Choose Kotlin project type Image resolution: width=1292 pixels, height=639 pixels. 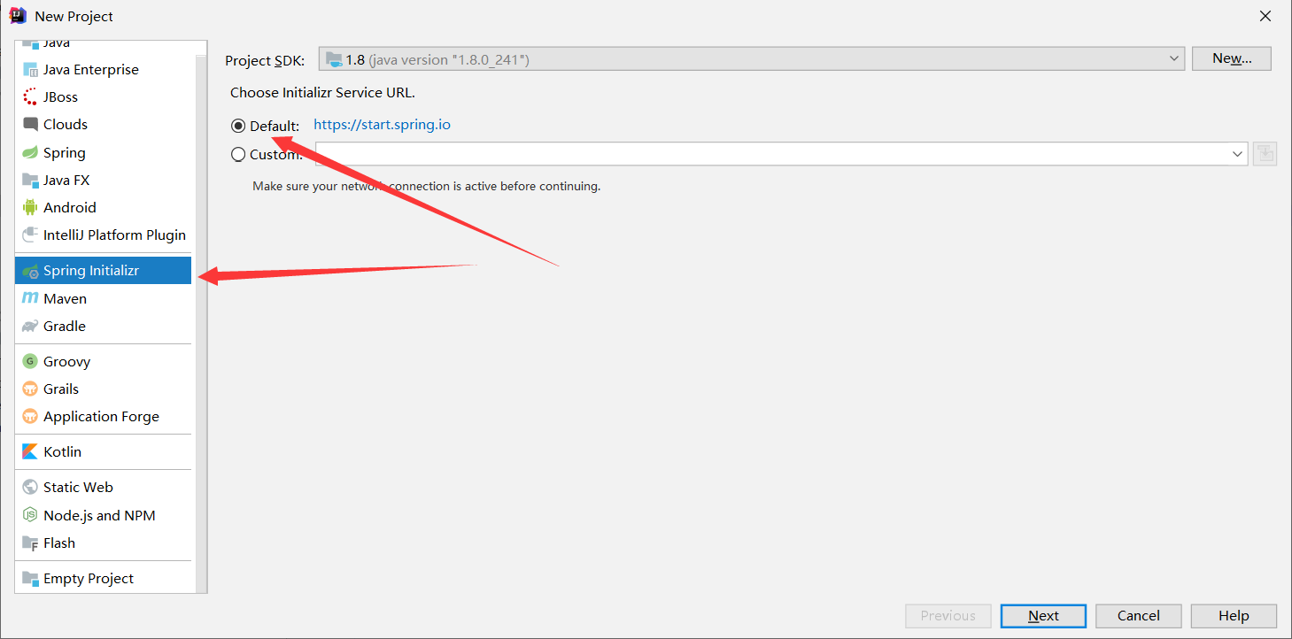[103, 451]
